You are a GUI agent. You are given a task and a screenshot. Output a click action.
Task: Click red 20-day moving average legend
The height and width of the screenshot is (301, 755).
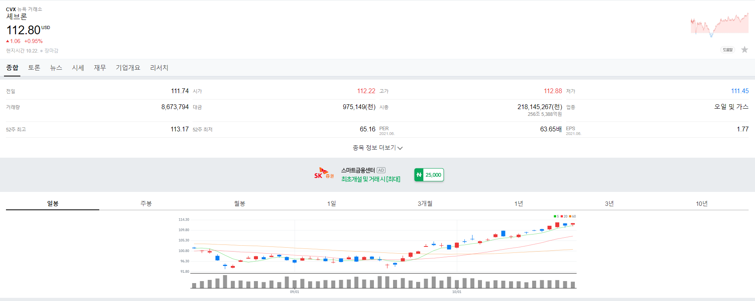tap(564, 217)
